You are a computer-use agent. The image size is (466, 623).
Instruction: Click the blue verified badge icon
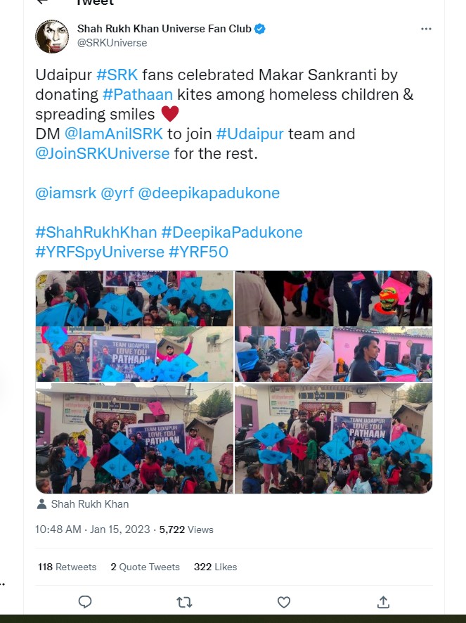(260, 29)
